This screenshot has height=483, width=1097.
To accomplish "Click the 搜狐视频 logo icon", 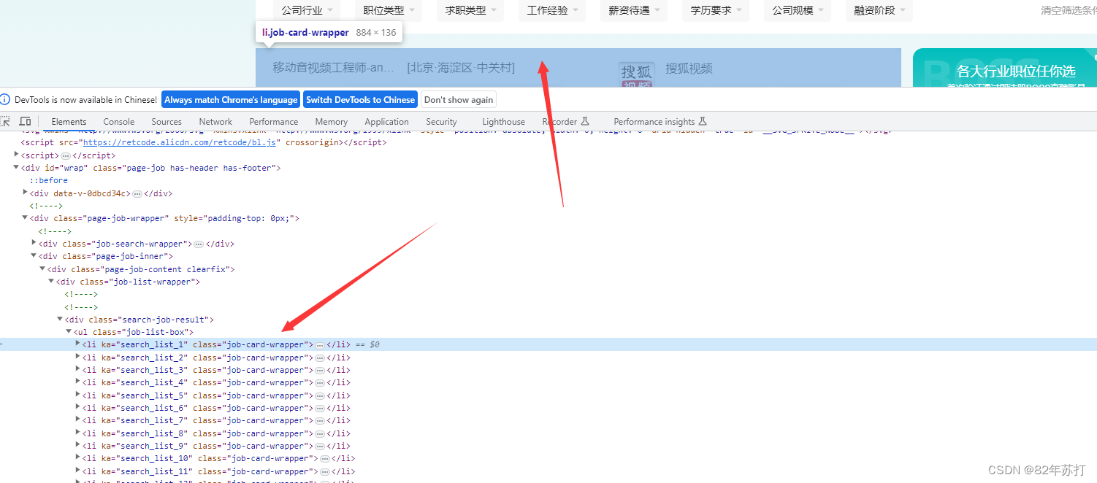I will pyautogui.click(x=636, y=71).
